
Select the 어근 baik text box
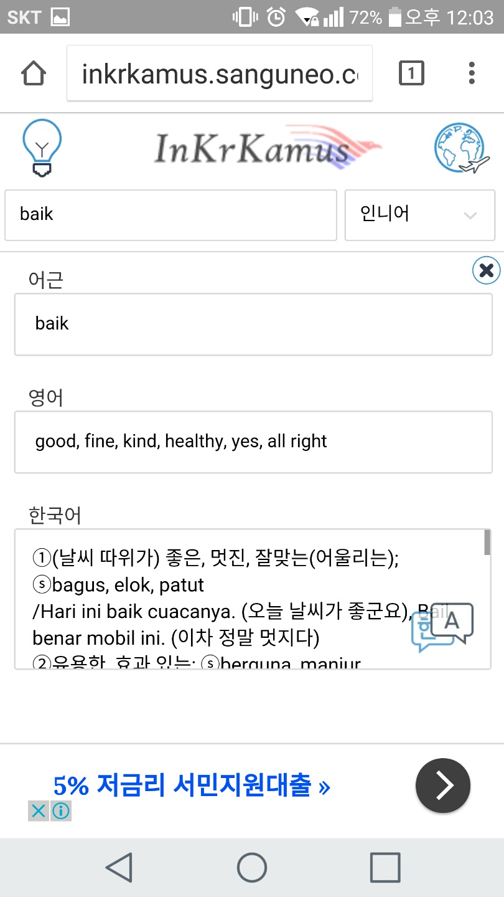[253, 324]
